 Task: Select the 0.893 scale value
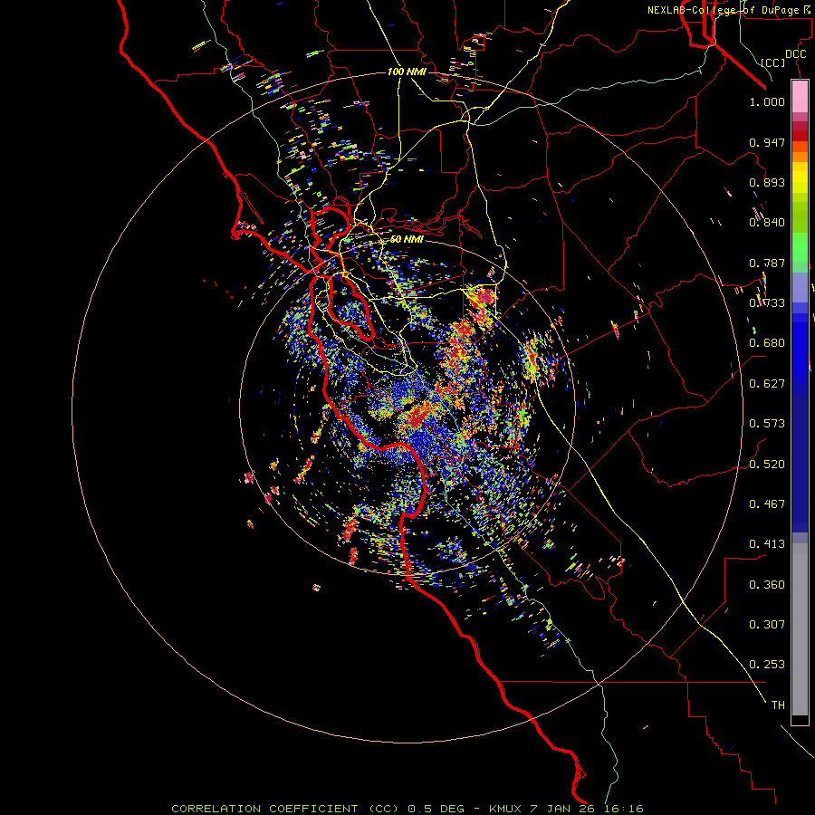(x=767, y=182)
